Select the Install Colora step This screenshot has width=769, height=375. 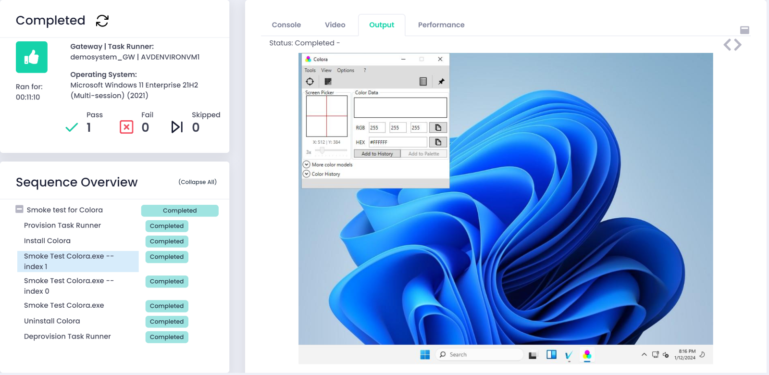click(47, 241)
